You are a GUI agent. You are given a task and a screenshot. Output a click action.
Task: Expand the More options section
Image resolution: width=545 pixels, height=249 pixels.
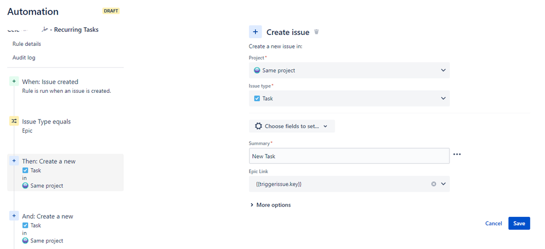pos(270,205)
